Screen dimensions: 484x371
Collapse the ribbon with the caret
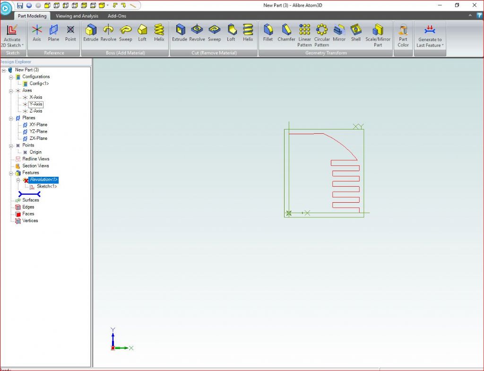470,16
